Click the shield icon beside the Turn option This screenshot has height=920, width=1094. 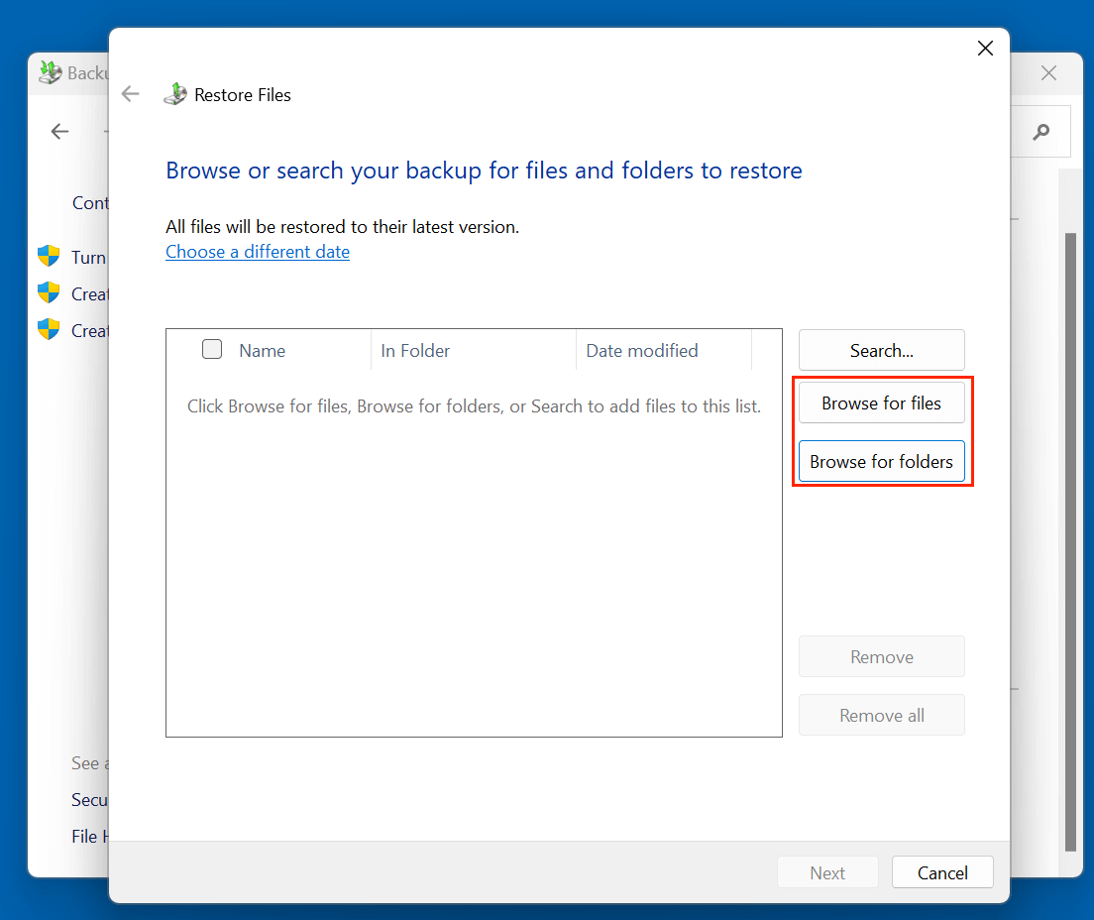48,256
